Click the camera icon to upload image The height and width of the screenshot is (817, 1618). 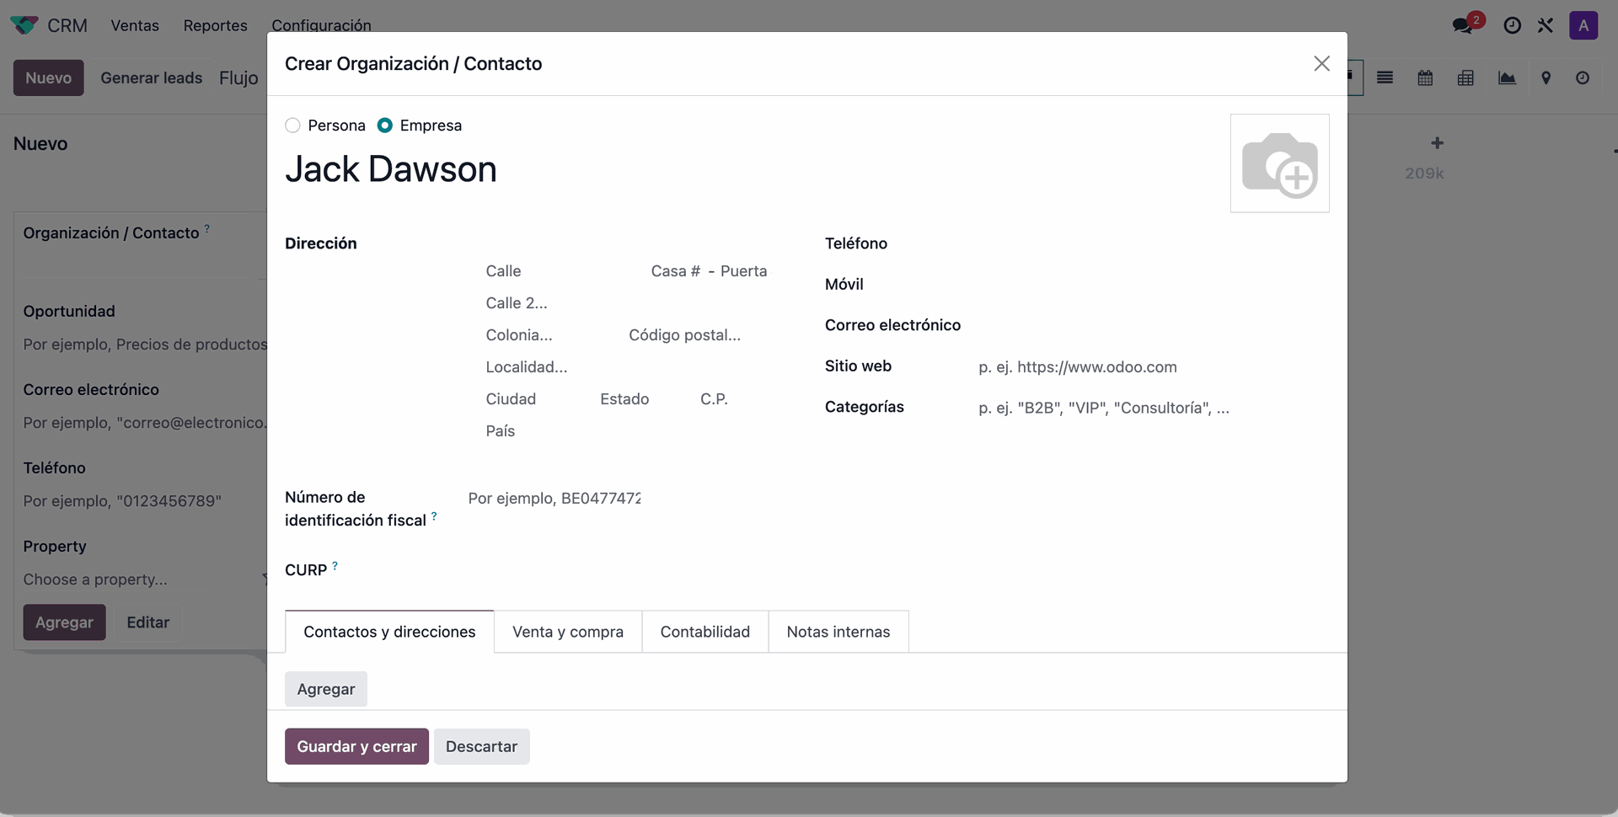[x=1279, y=163]
